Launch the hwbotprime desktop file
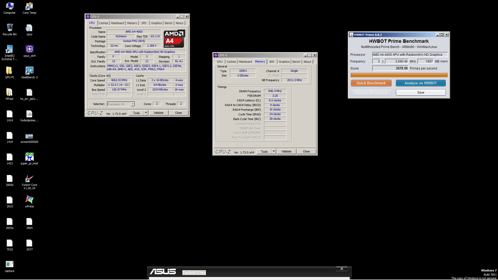Image resolution: width=498 pixels, height=280 pixels. click(x=29, y=116)
